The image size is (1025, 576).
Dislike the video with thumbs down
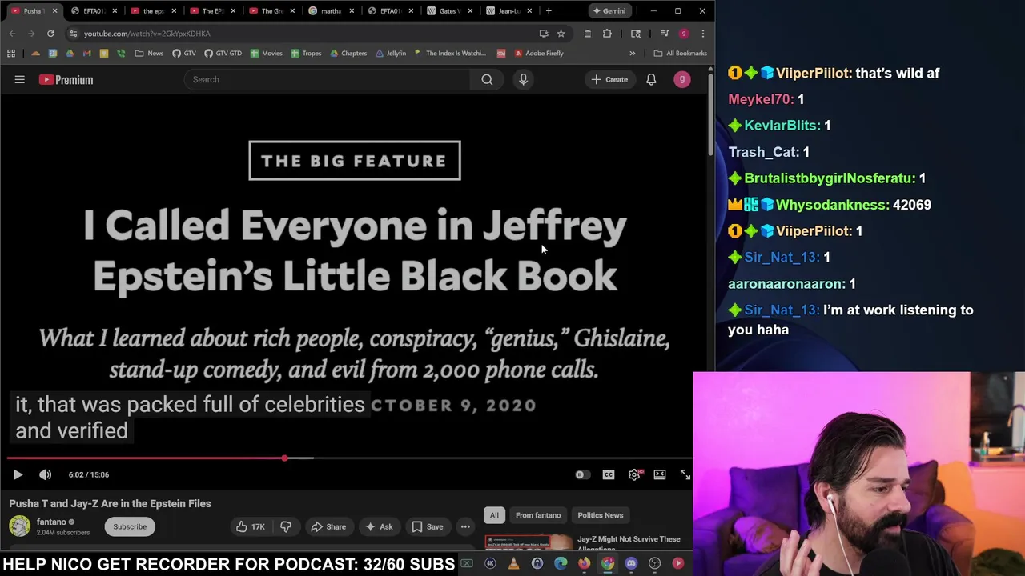286,526
